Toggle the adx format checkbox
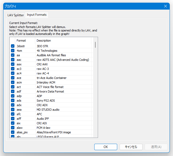This screenshot has width=173, height=156. [x=13, y=105]
